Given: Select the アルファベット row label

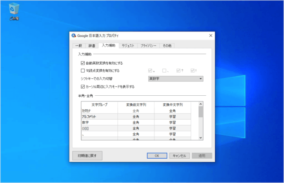Looking at the screenshot, I should tap(99, 117).
